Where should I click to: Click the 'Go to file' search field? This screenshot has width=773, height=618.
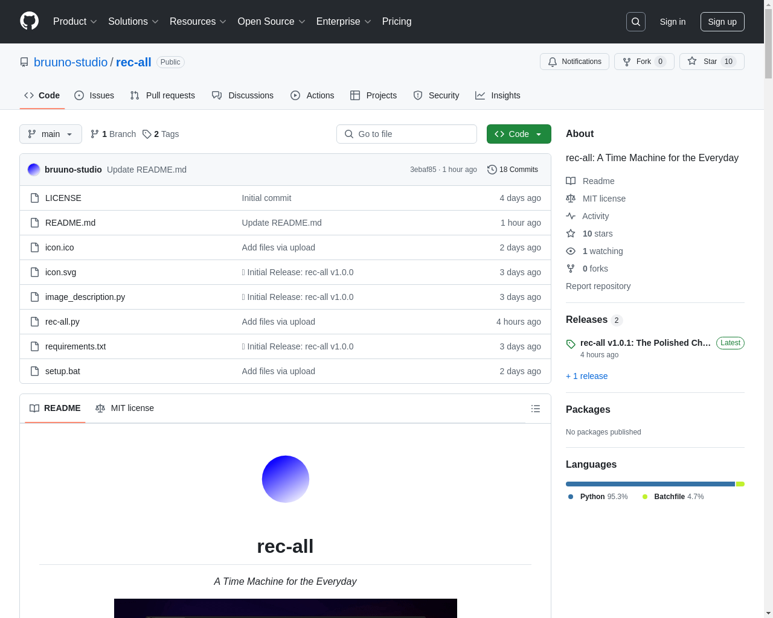click(406, 134)
